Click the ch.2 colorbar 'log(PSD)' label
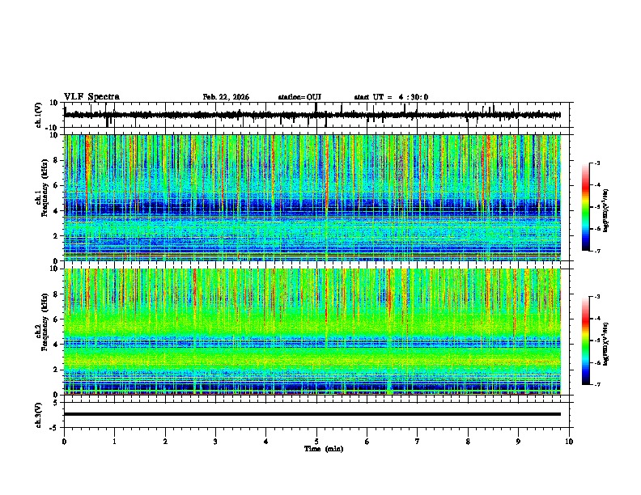This screenshot has width=641, height=495. 606,344
